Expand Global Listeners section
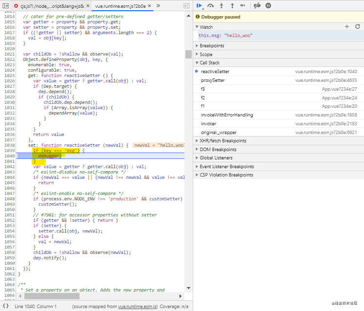This screenshot has width=364, height=311. pos(197,158)
